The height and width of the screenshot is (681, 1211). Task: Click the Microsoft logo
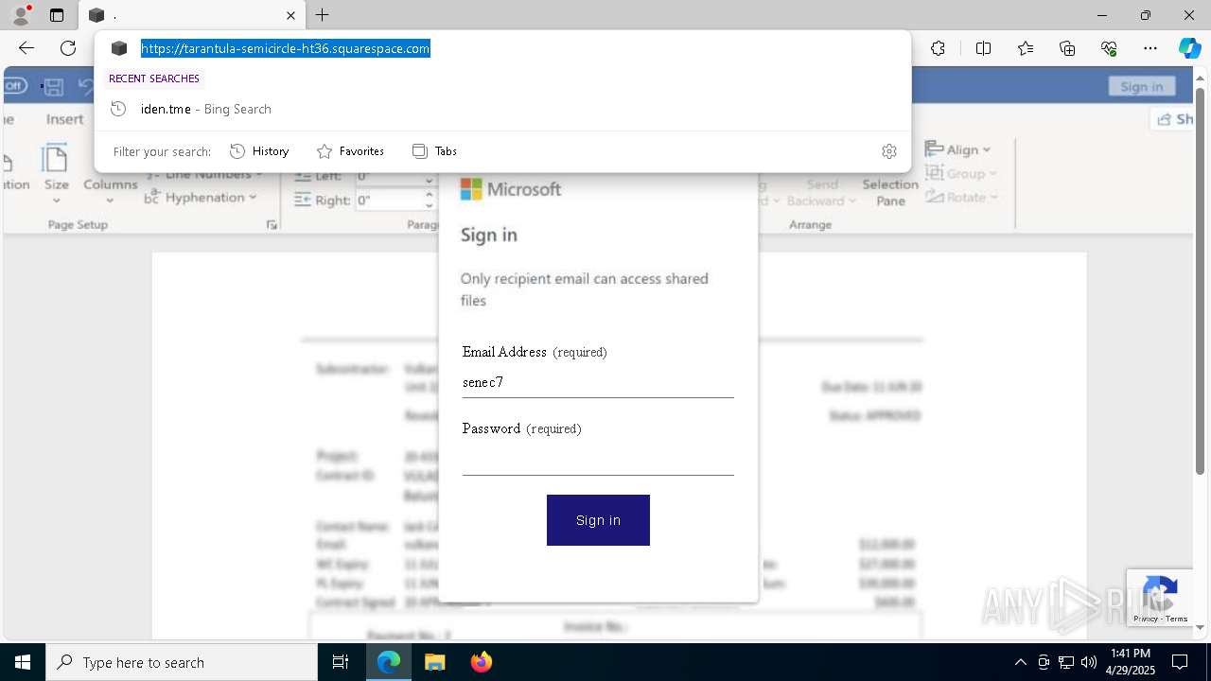click(x=511, y=189)
